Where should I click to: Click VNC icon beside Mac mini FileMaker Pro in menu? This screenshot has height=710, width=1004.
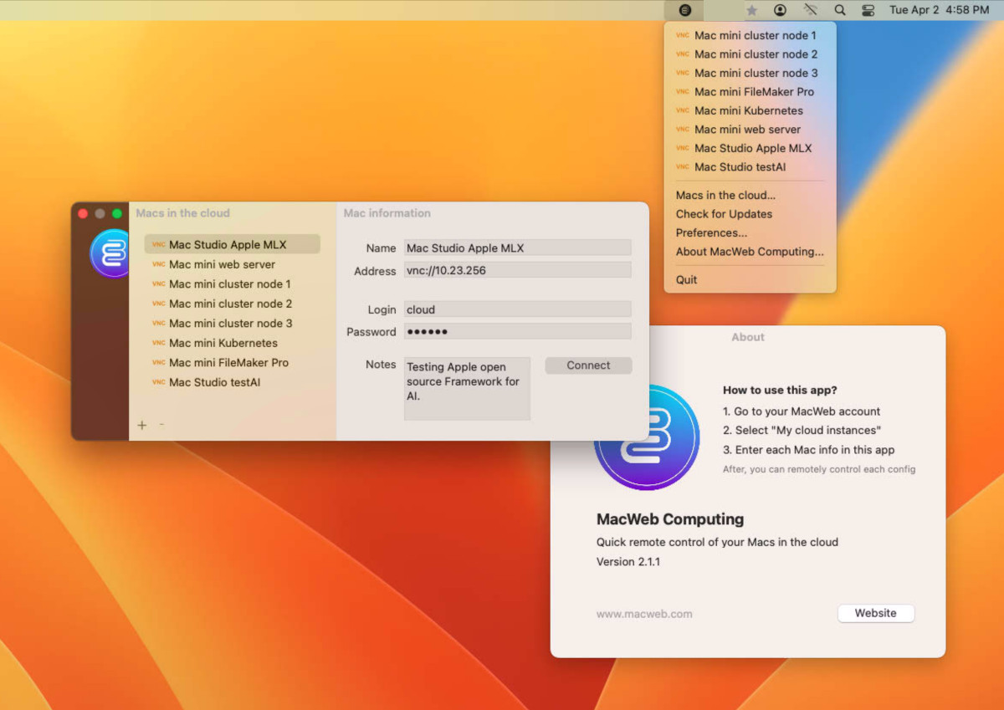pos(682,92)
